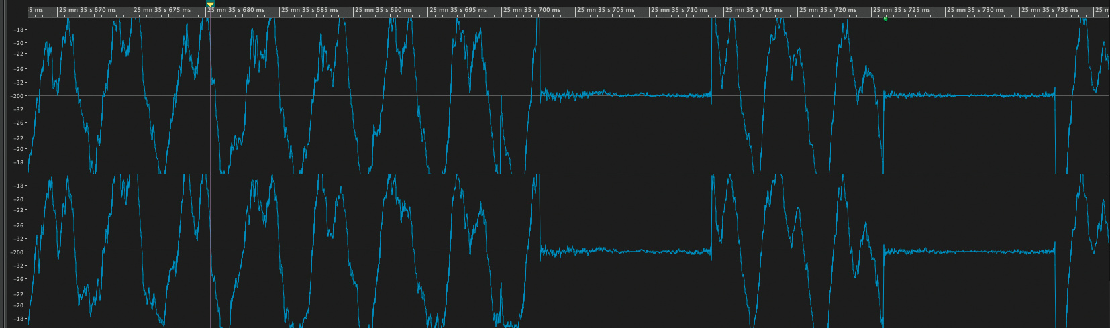This screenshot has height=328, width=1110.
Task: Click ruler label 25 mn 35 s 700 ms
Action: pyautogui.click(x=532, y=10)
